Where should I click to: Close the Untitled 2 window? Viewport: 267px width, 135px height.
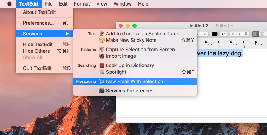pyautogui.click(x=121, y=26)
